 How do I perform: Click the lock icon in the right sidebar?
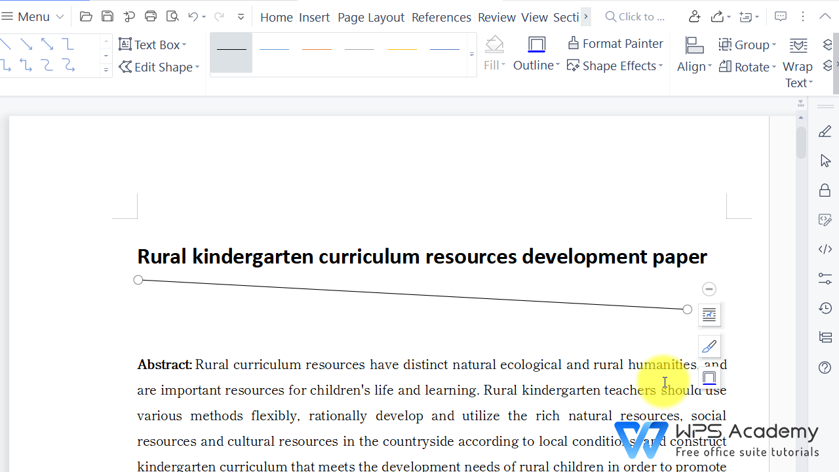coord(825,189)
